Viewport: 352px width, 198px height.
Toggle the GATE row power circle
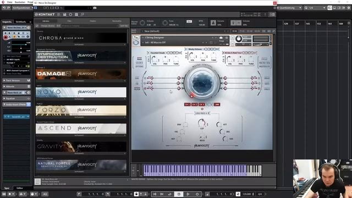point(259,84)
